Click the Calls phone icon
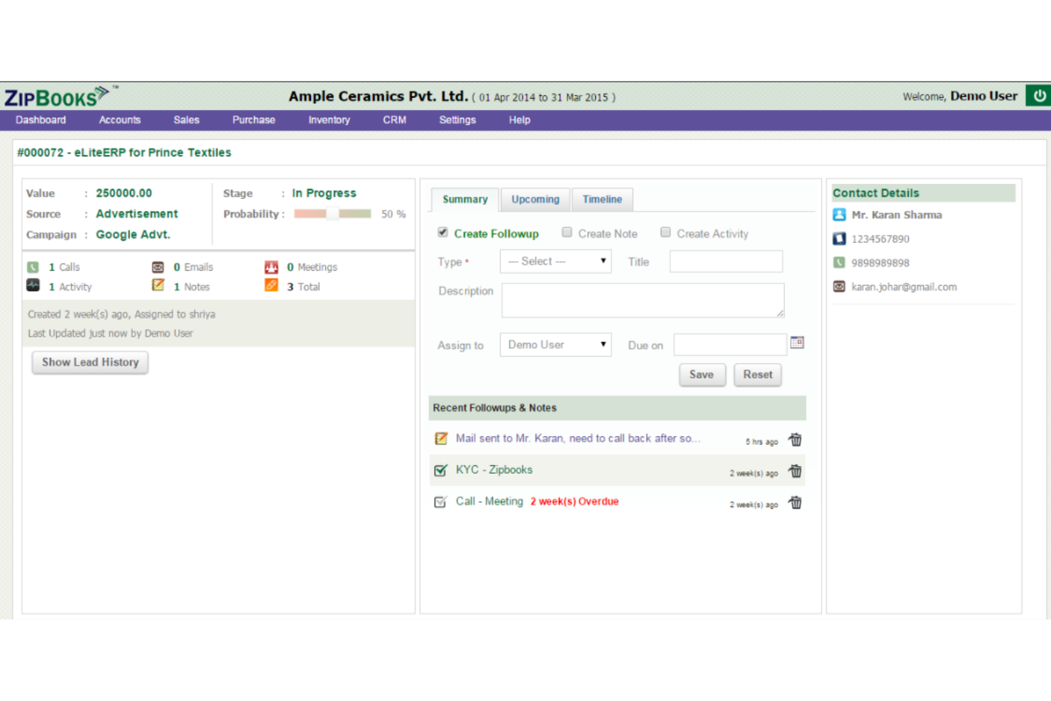The image size is (1051, 701). (x=33, y=267)
